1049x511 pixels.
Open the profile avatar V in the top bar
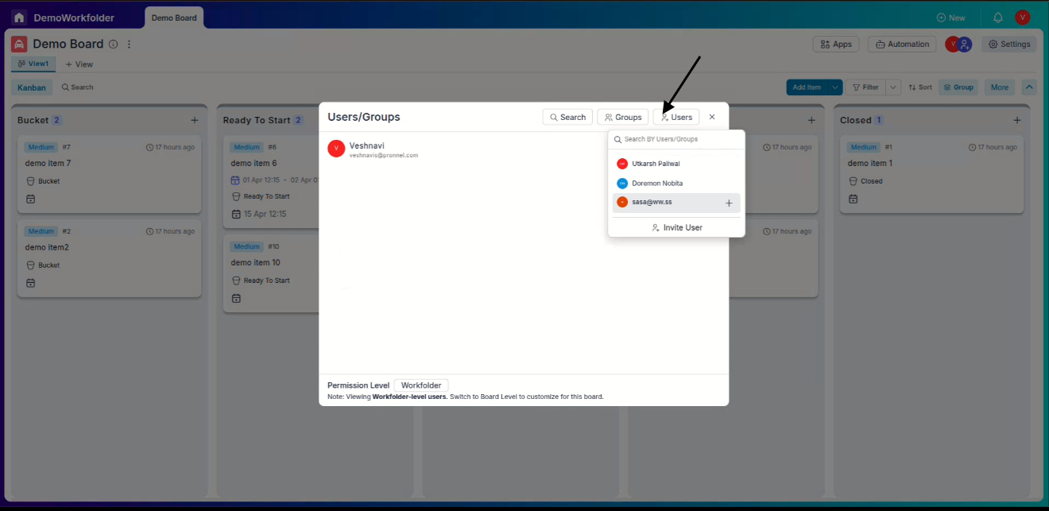click(x=1023, y=17)
